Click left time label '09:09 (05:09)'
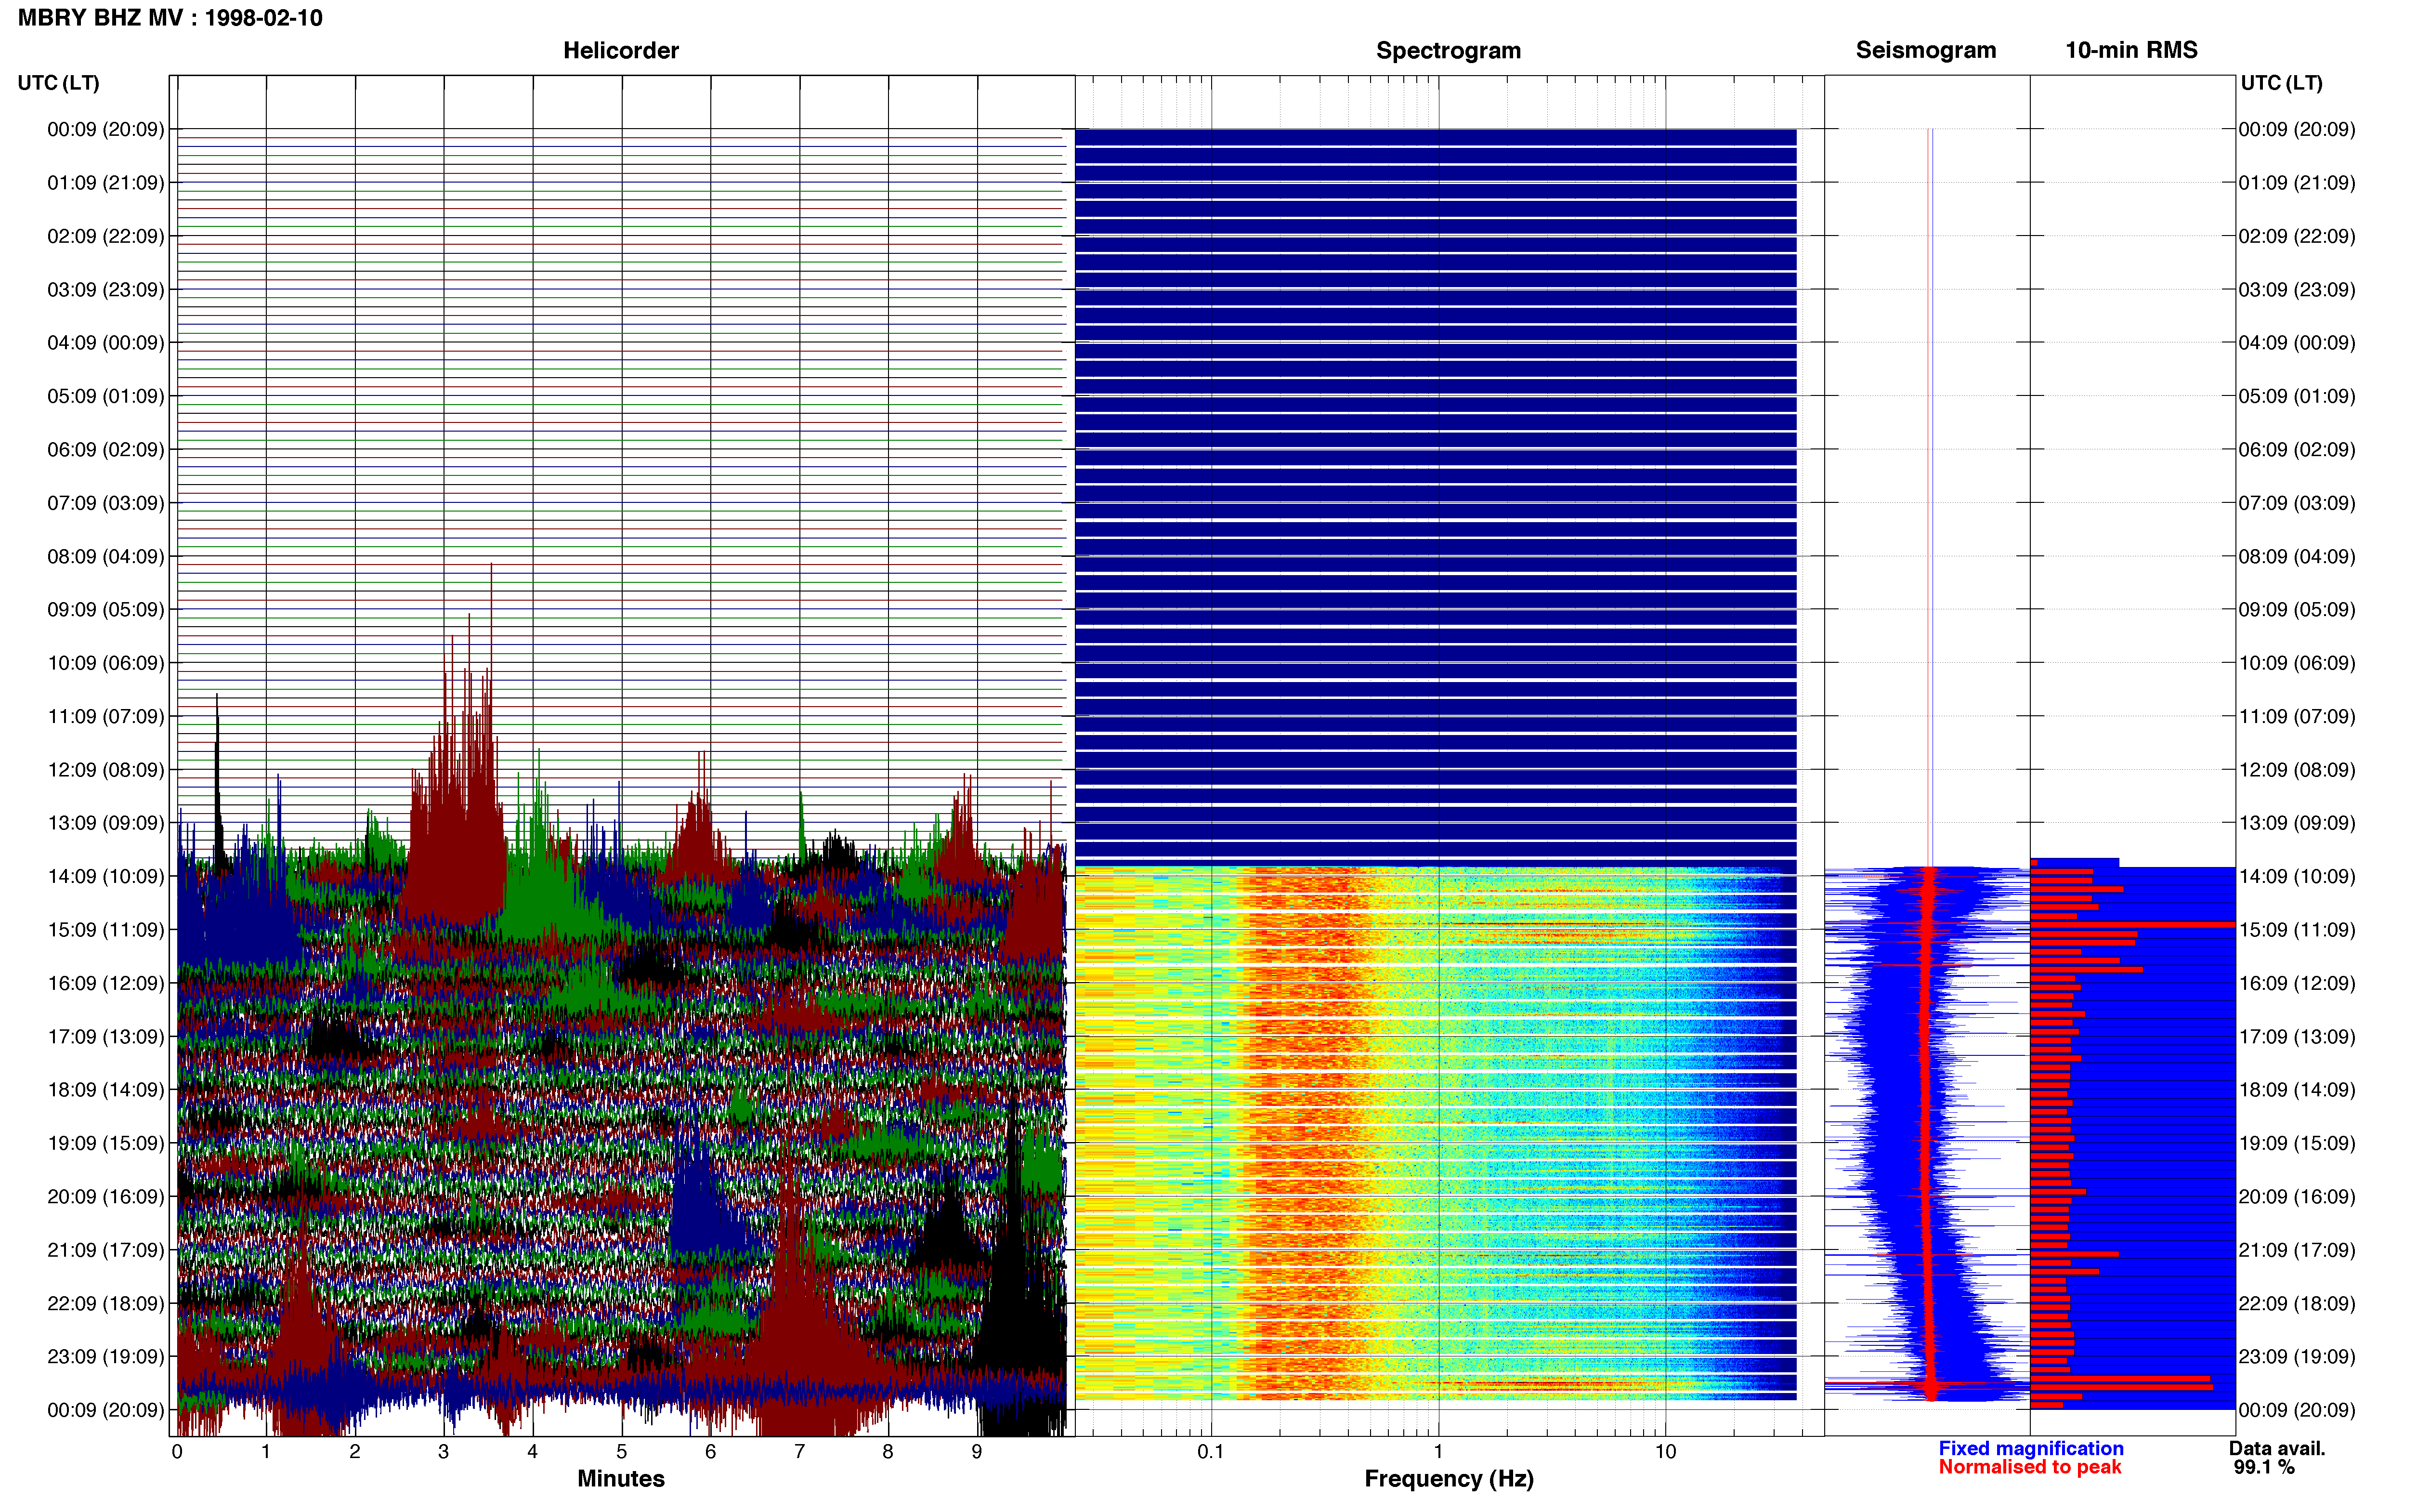This screenshot has height=1512, width=2417. point(106,609)
